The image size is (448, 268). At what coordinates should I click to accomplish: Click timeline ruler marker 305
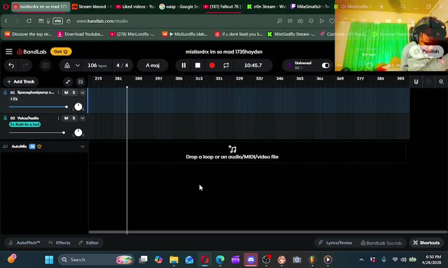(x=179, y=79)
